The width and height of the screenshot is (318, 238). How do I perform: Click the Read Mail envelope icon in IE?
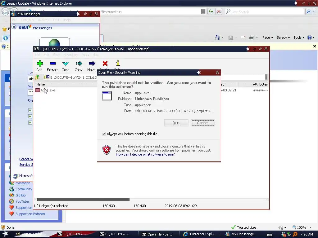243,37
